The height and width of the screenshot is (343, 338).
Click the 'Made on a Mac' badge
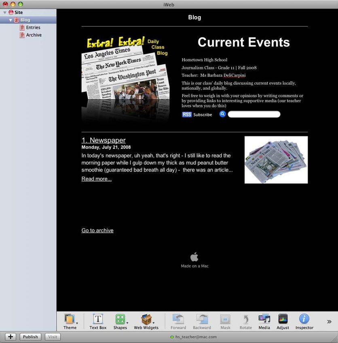coord(194,260)
